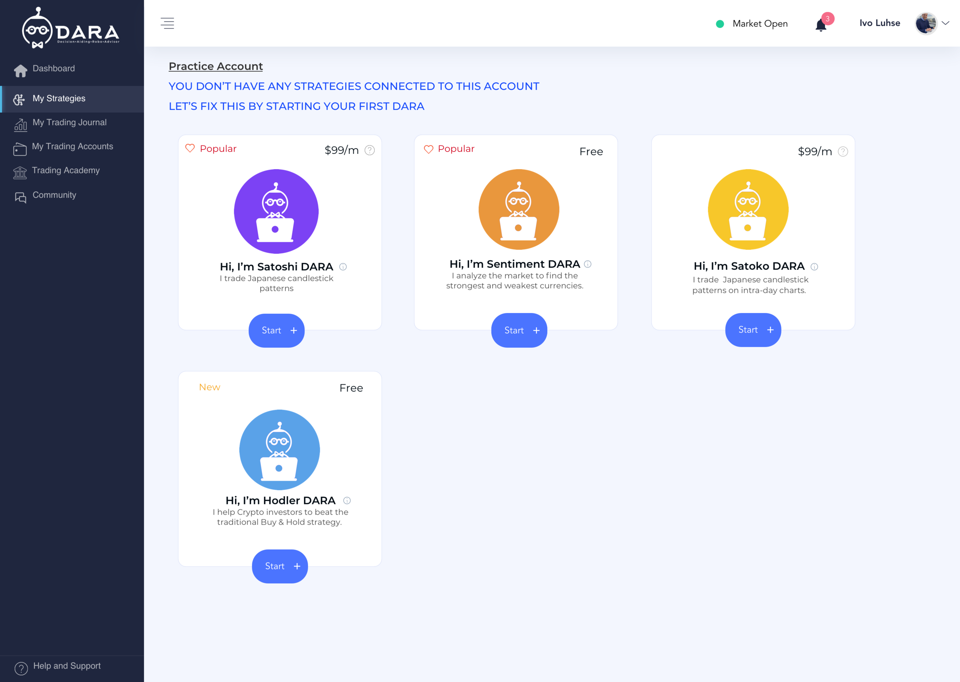Open Help and Support
Screen dimensions: 960x682
[66, 666]
